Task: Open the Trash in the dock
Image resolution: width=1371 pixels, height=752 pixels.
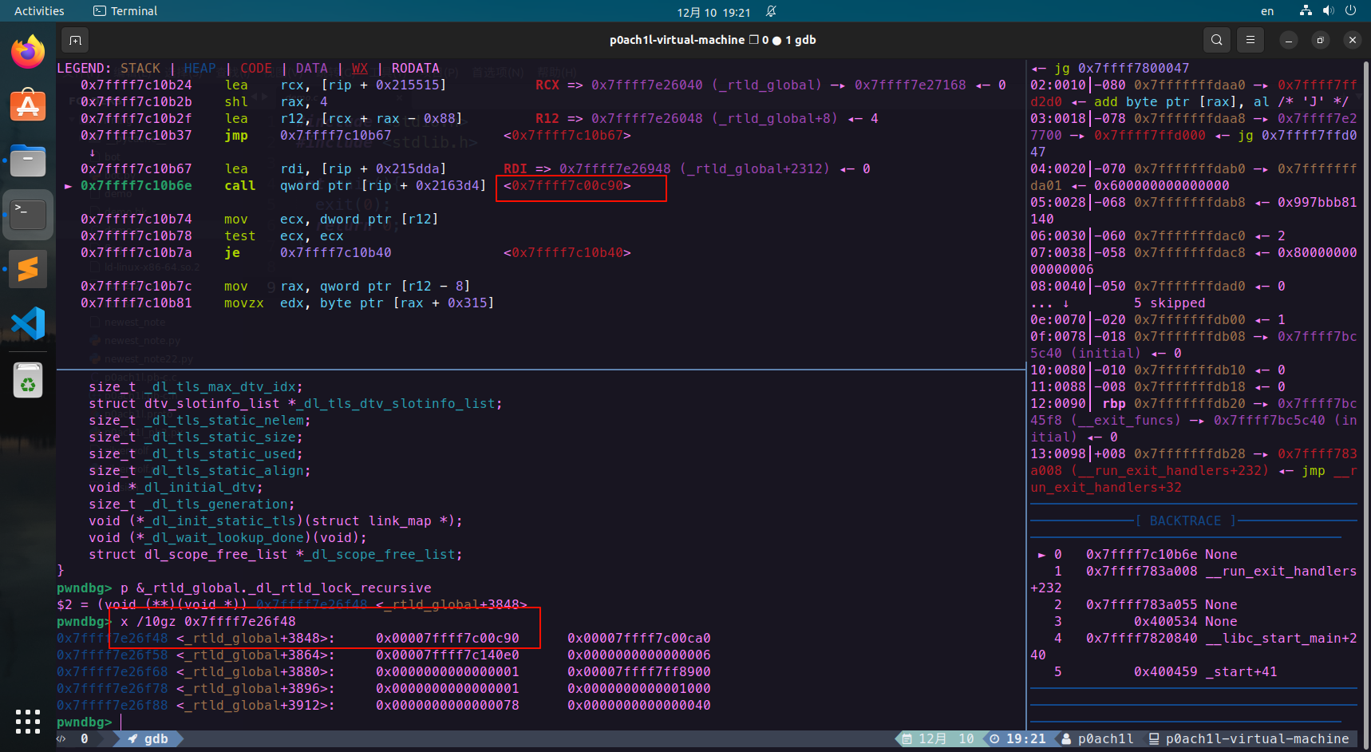Action: tap(28, 380)
